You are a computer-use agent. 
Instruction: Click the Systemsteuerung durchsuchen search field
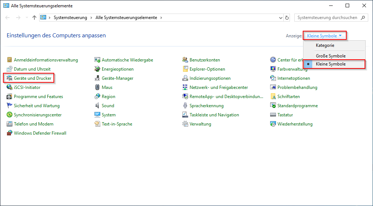click(x=327, y=18)
